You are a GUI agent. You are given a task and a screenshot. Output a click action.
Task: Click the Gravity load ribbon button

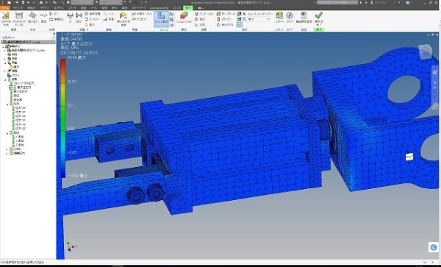tap(90, 25)
